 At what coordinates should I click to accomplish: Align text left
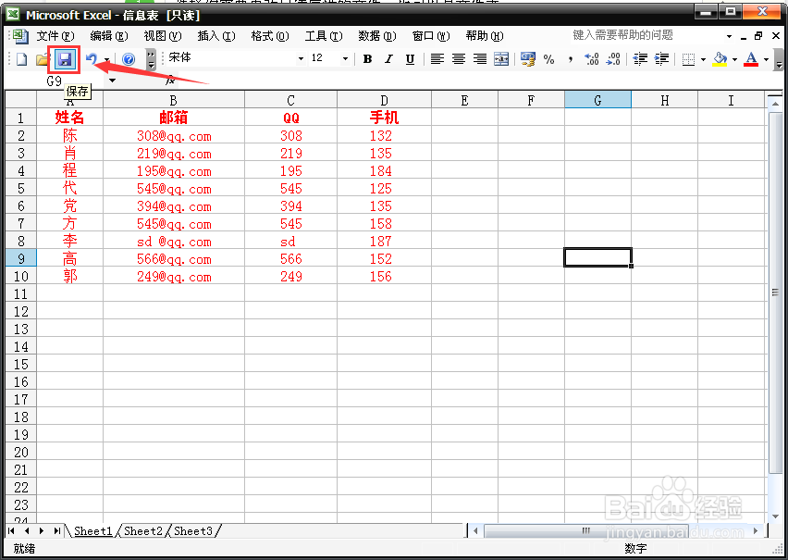(x=437, y=59)
